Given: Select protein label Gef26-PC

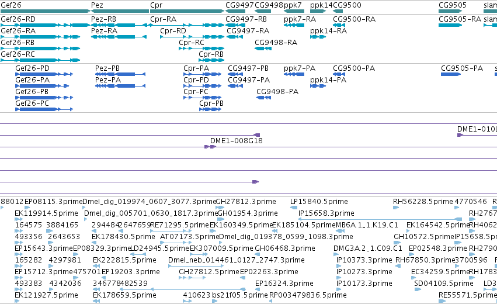Looking at the screenshot, I should 32,103.
